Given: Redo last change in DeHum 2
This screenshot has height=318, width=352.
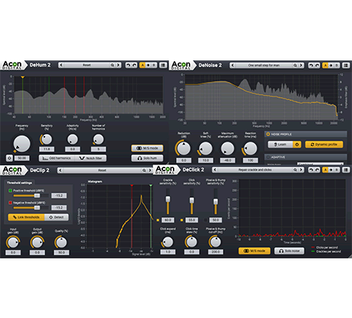Looking at the screenshot, I should pos(134,65).
